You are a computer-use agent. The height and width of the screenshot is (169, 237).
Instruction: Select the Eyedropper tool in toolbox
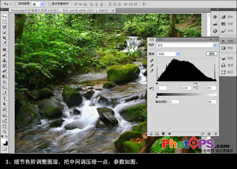click(4, 43)
